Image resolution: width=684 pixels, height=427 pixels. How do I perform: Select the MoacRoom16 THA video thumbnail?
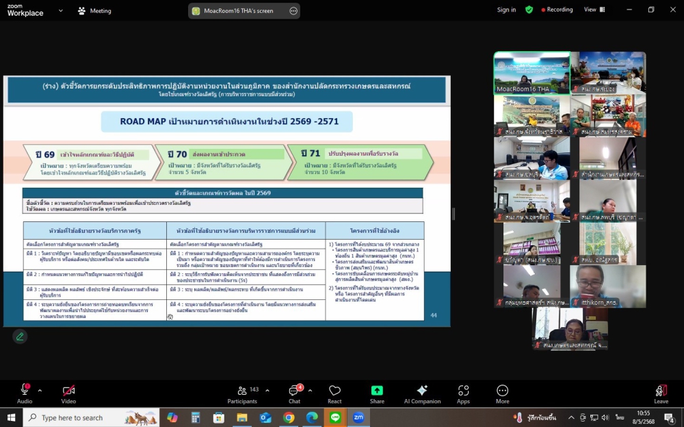tap(531, 72)
